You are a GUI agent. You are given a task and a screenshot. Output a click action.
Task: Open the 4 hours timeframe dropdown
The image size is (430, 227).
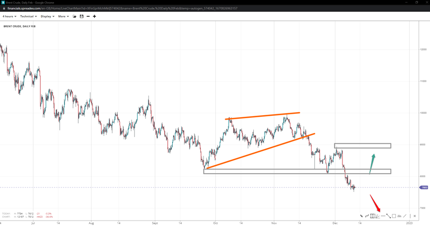(x=9, y=16)
